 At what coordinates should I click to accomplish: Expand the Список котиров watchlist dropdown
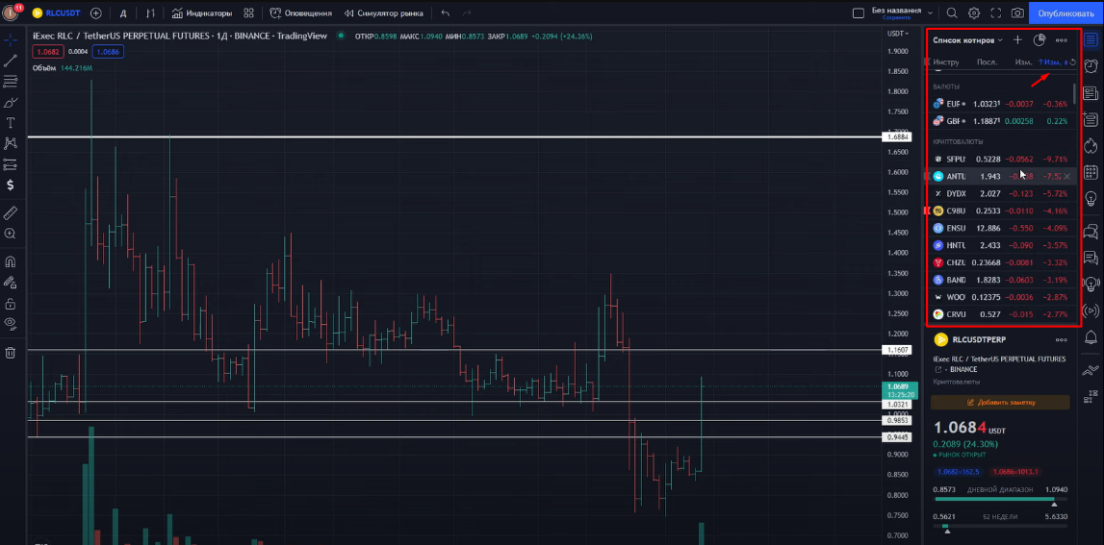tap(968, 40)
